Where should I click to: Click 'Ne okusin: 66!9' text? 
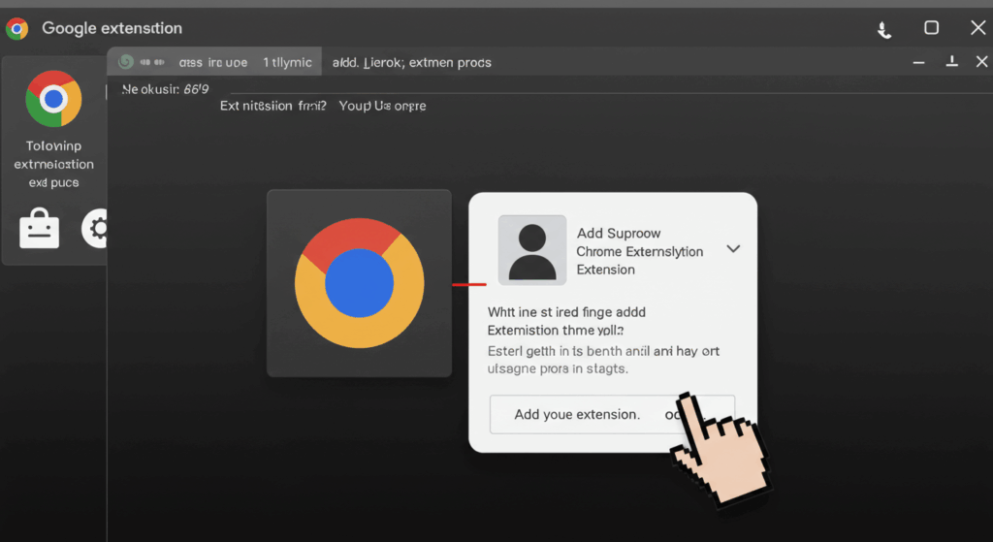click(165, 89)
